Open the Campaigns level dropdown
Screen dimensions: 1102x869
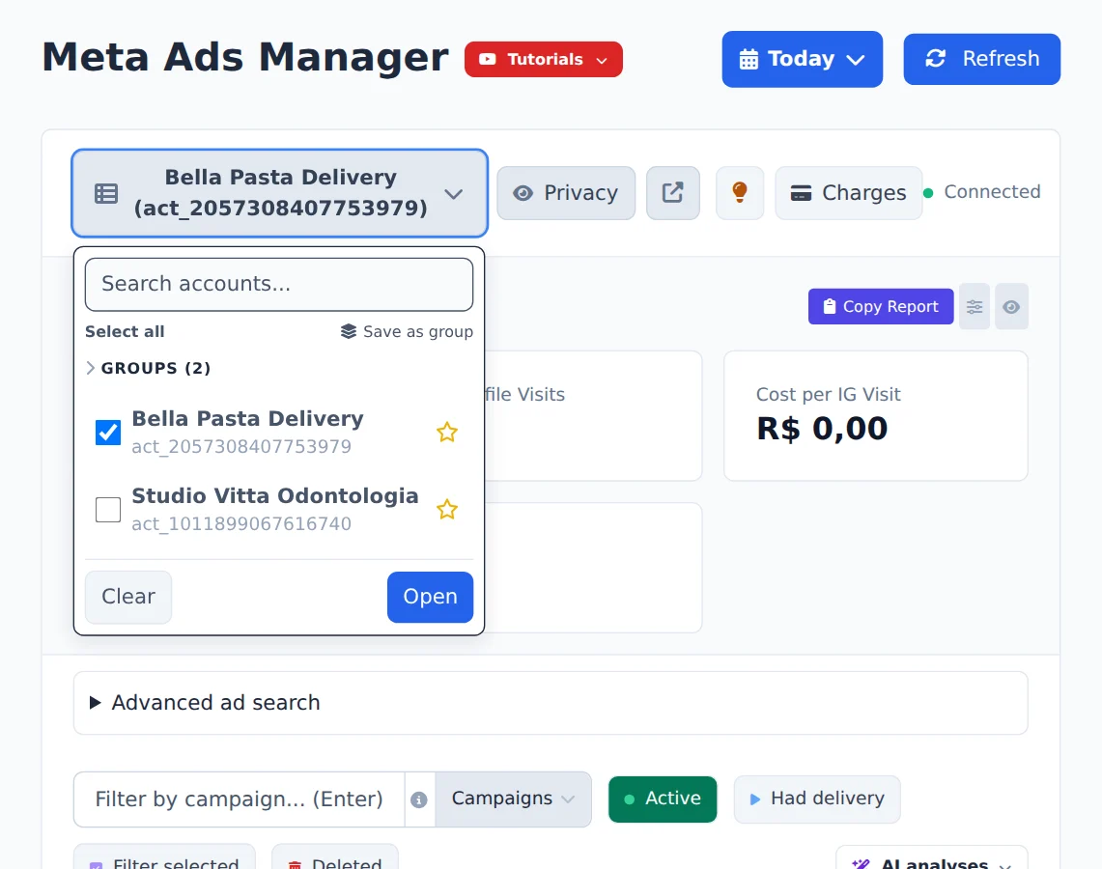click(513, 799)
